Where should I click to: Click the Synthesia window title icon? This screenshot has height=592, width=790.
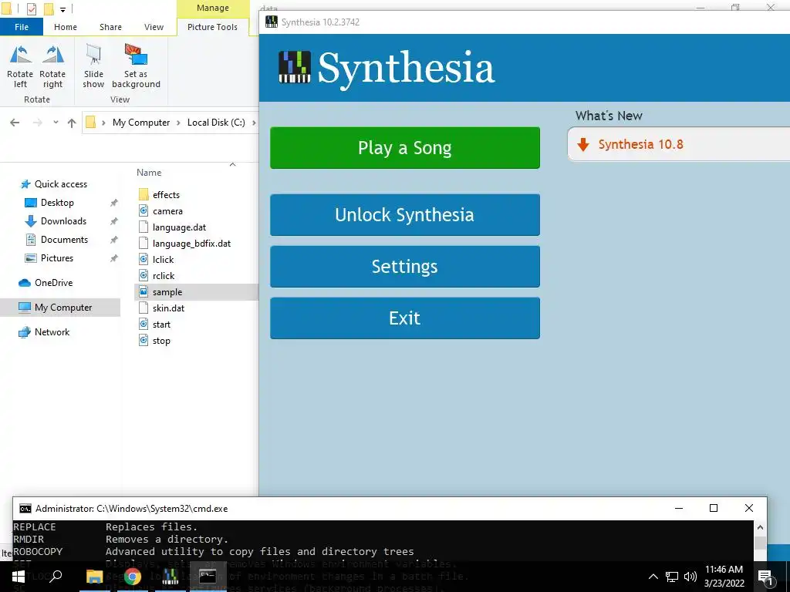[x=272, y=22]
